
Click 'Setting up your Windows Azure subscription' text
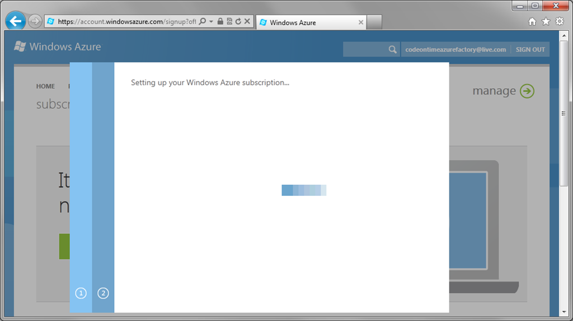(210, 83)
